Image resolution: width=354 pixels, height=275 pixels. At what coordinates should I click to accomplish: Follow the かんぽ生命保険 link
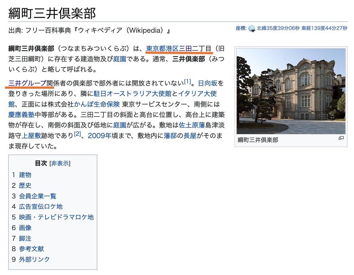coord(97,104)
